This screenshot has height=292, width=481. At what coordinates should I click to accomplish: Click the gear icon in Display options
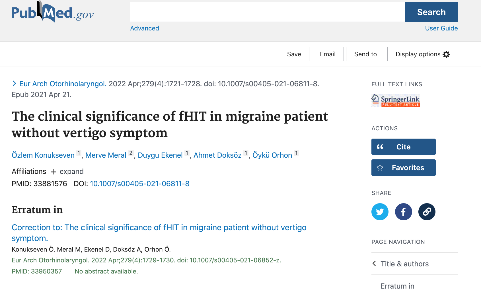coord(446,54)
